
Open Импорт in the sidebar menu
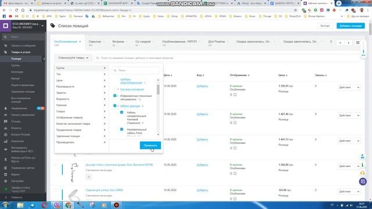coord(16,78)
